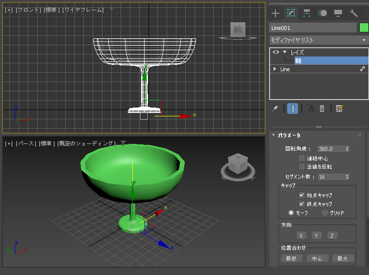This screenshot has width=369, height=275.
Task: Select the モーフ radio button
Action: click(291, 213)
